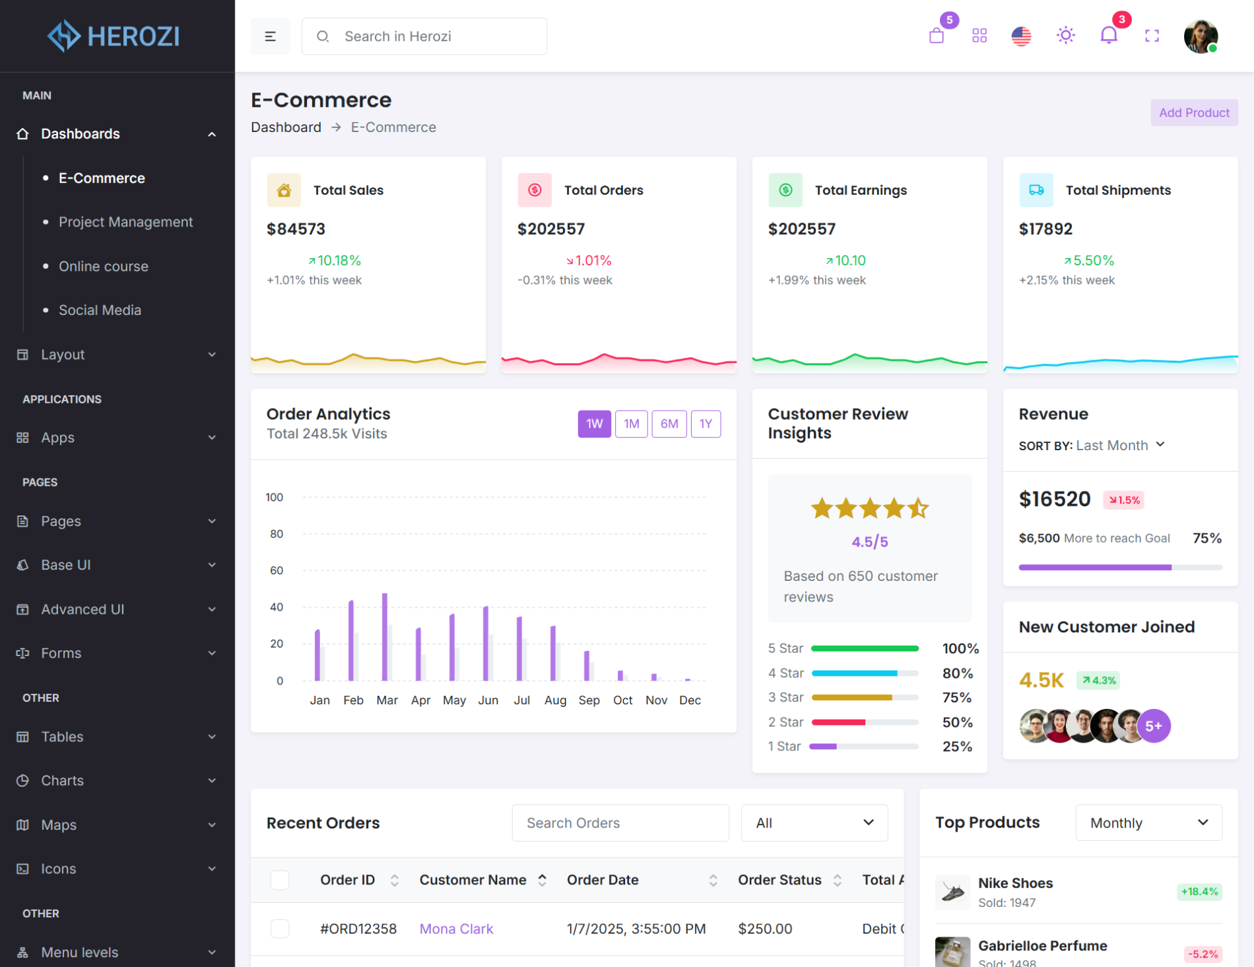This screenshot has width=1254, height=967.
Task: Click the Total Orders dollar icon
Action: click(535, 190)
